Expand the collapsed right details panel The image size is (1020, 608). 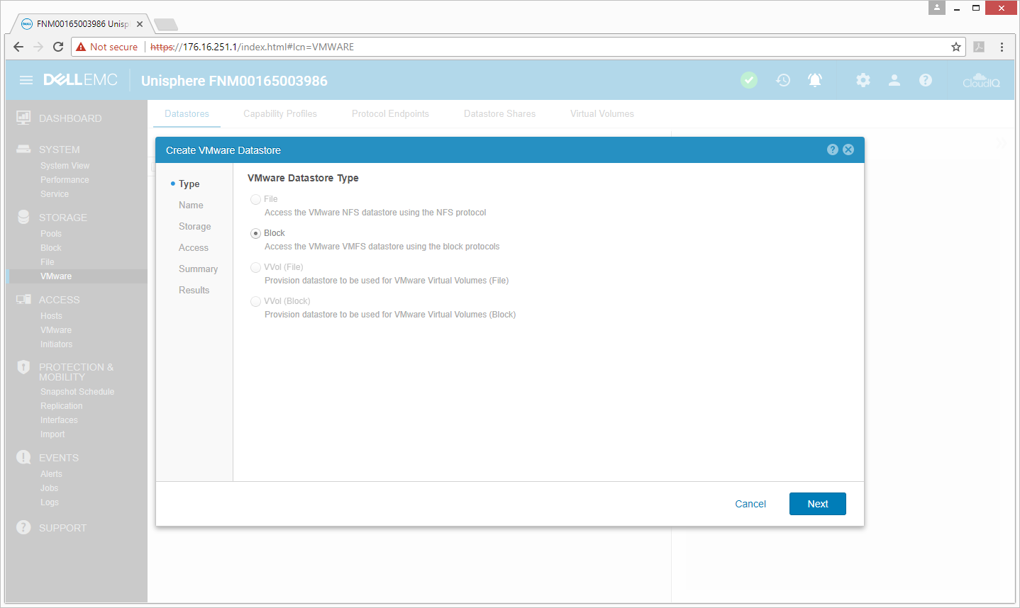pos(1001,142)
